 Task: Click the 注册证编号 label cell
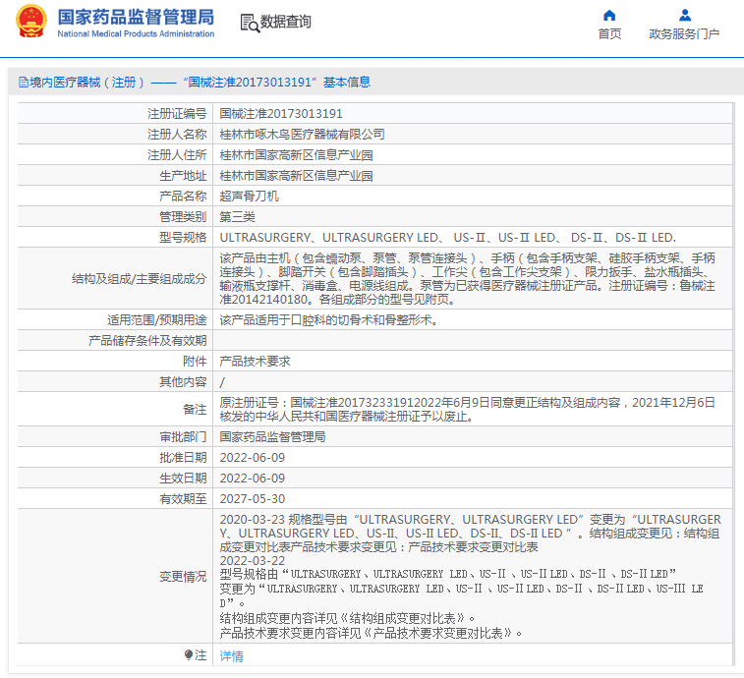click(177, 113)
